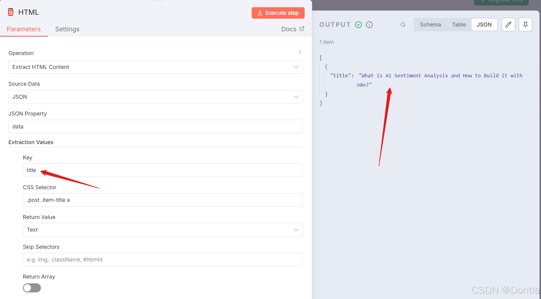Toggle the Return Array switch
This screenshot has height=299, width=541.
(32, 288)
